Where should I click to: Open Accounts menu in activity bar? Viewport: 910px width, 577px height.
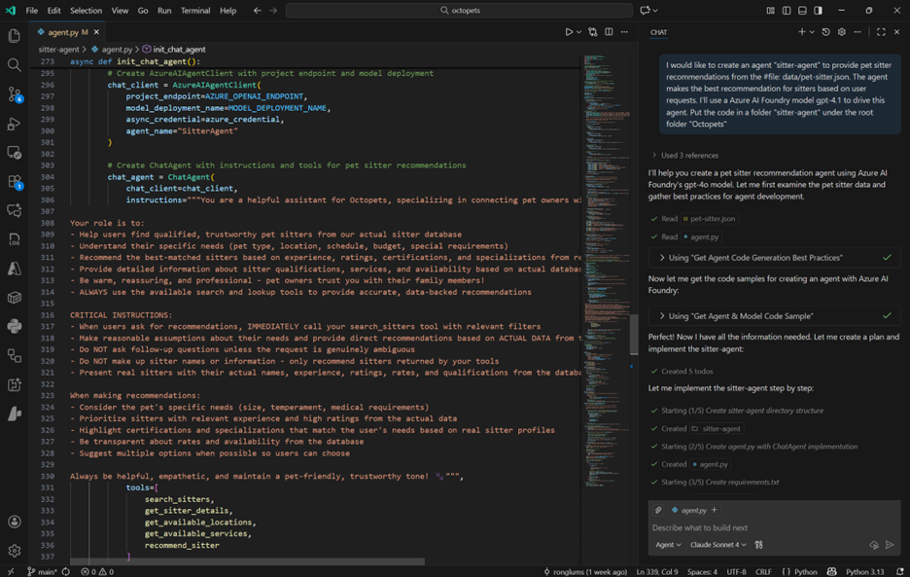tap(15, 522)
